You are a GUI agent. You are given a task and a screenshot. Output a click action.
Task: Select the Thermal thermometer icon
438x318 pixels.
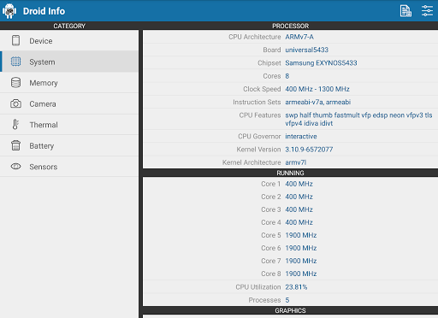pyautogui.click(x=15, y=125)
